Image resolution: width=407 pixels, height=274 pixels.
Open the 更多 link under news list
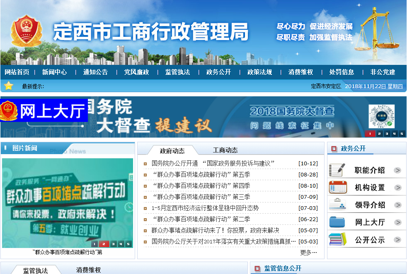pyautogui.click(x=308, y=252)
